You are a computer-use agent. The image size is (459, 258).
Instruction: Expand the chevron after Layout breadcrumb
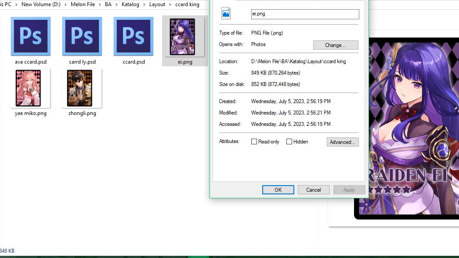point(170,5)
